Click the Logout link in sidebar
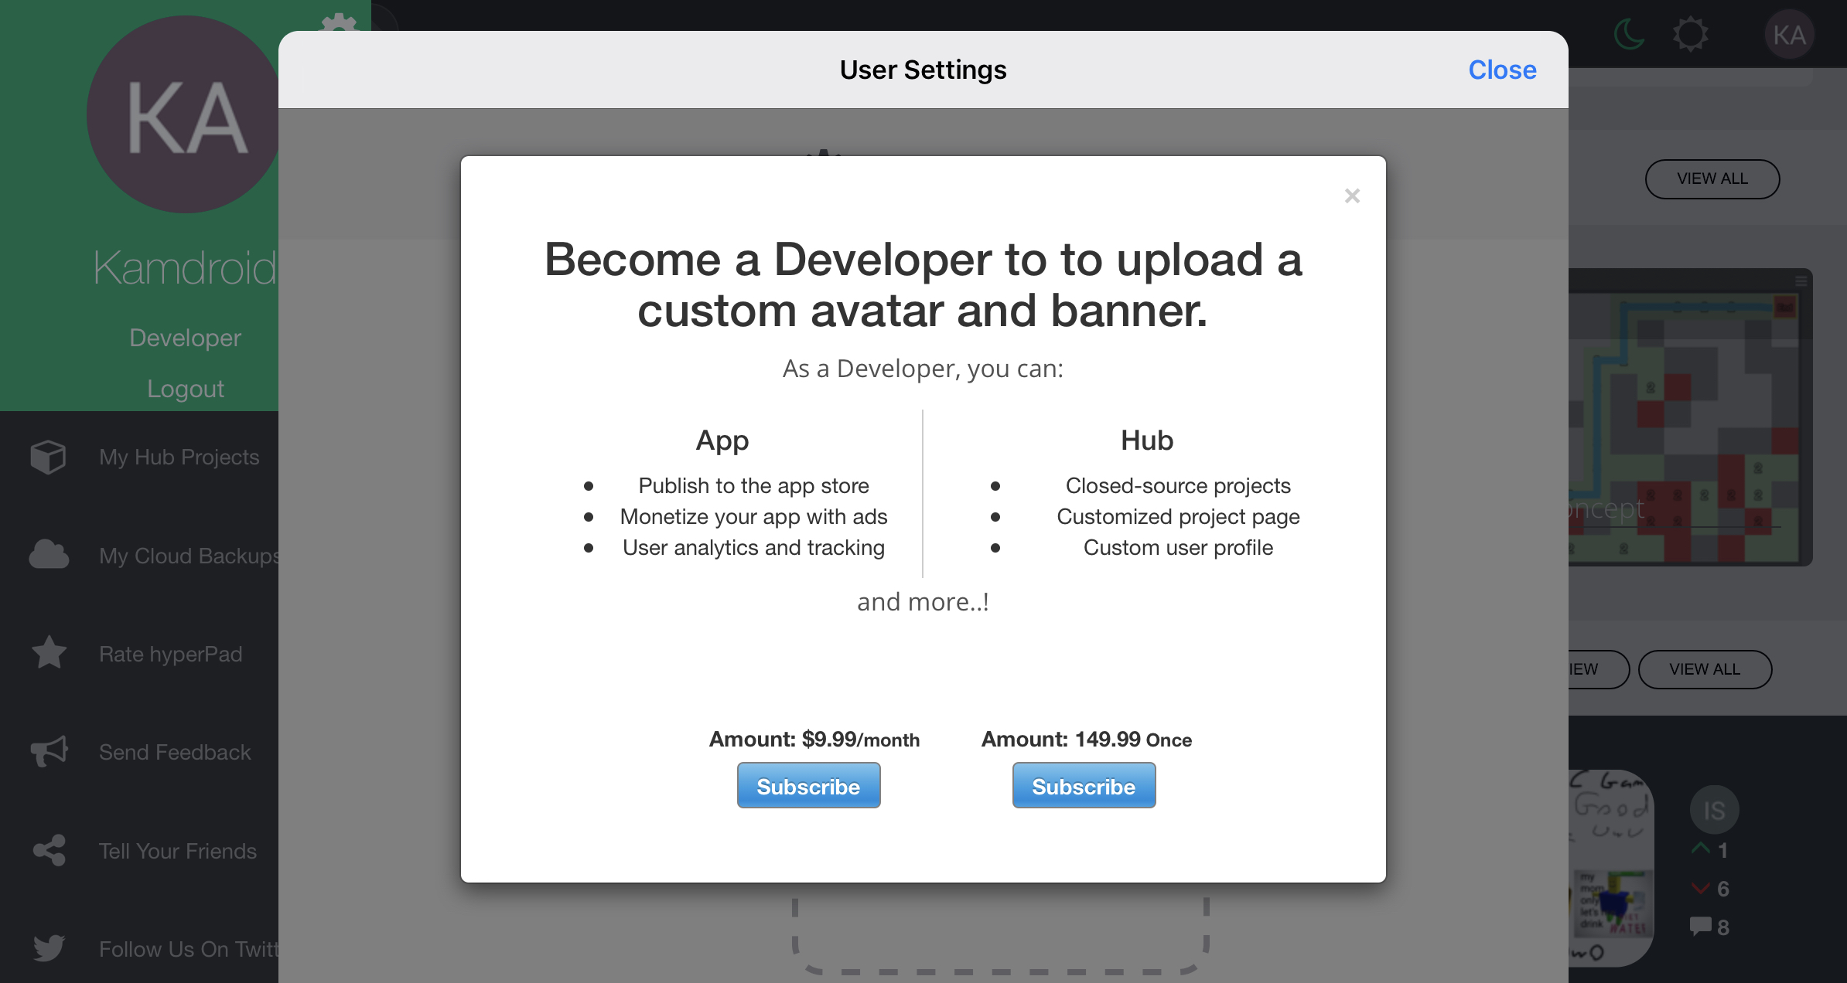 tap(186, 389)
